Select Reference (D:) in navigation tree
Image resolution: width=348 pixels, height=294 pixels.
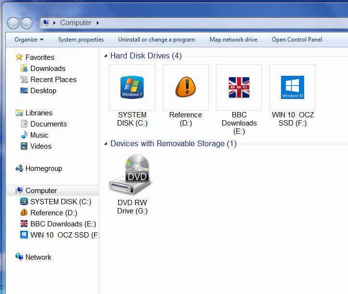point(54,213)
